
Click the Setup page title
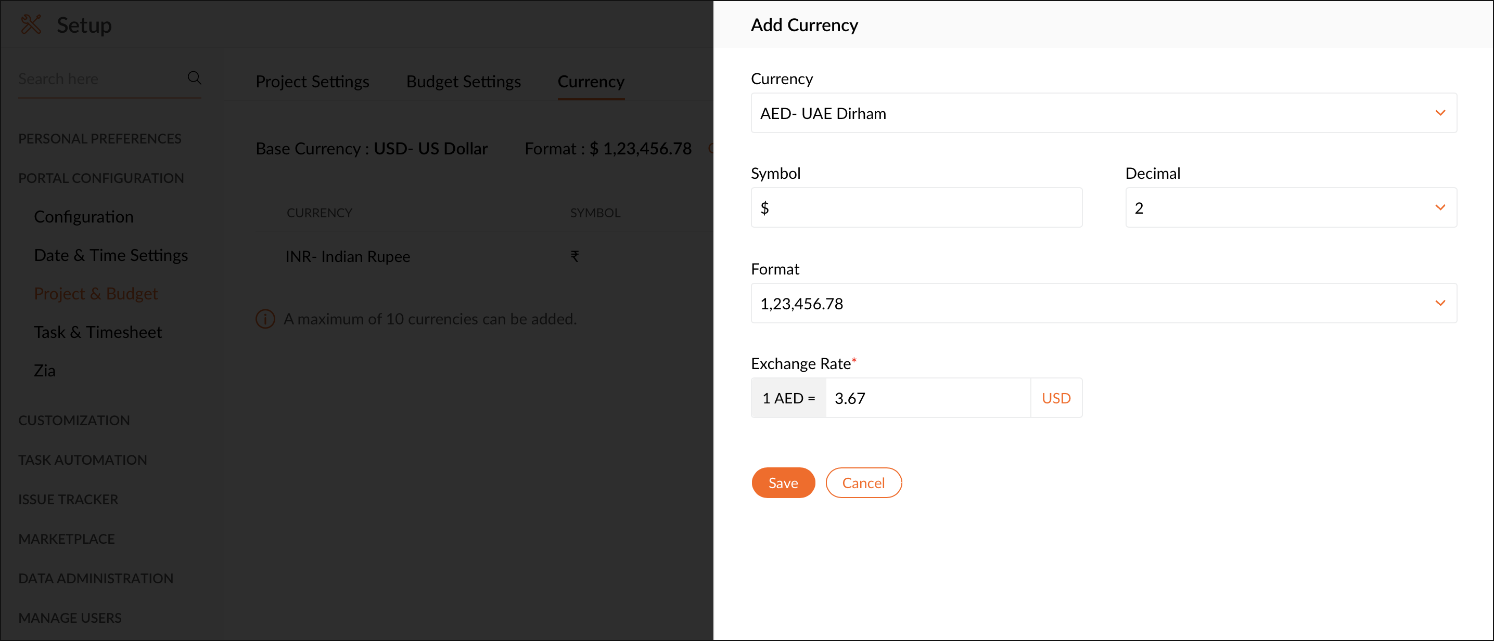click(84, 25)
